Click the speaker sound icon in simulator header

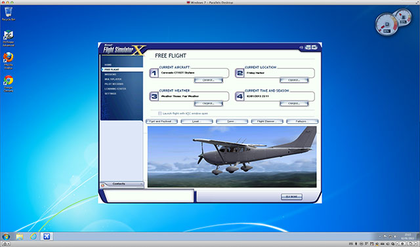coord(301,47)
